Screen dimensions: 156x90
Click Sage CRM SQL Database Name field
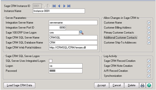pos(73,43)
